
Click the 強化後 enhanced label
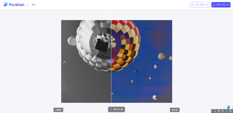pyautogui.click(x=175, y=110)
